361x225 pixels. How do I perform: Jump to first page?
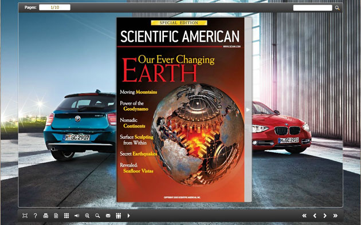tap(304, 216)
